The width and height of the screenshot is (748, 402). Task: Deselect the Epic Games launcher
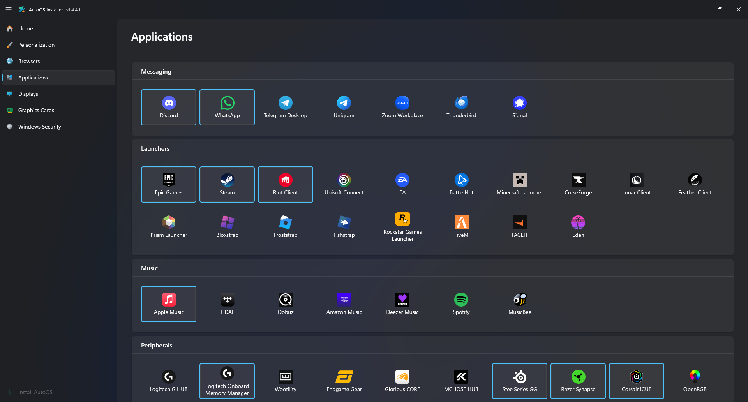[169, 184]
